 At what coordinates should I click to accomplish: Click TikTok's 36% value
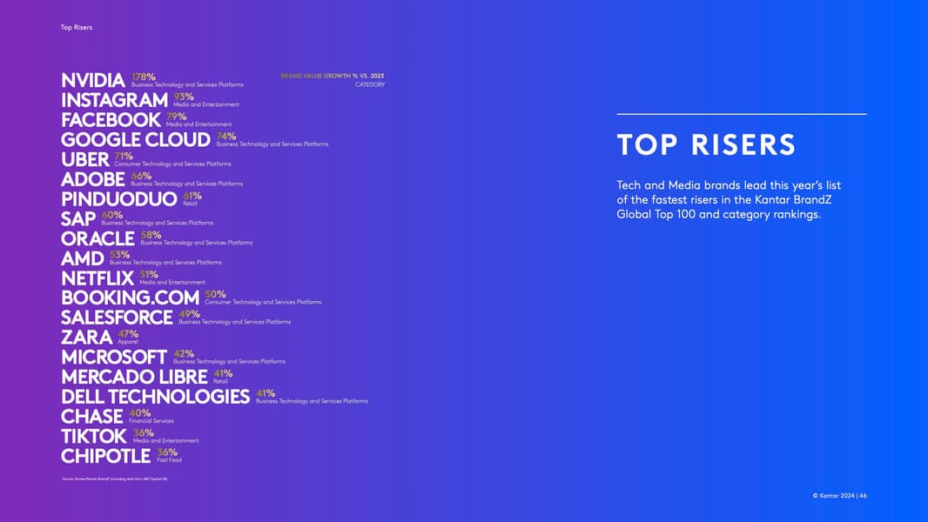click(144, 433)
